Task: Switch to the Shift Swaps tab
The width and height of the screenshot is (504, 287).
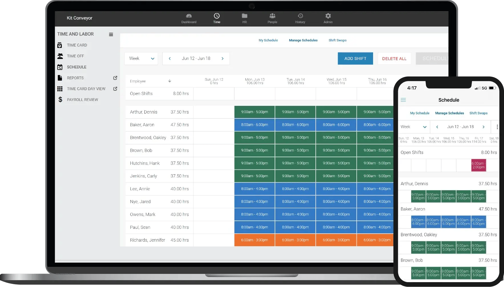Action: [x=337, y=40]
